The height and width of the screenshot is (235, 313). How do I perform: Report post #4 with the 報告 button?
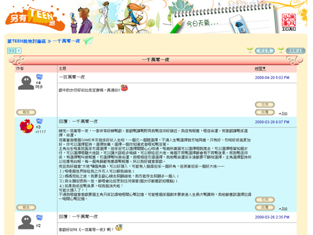pyautogui.click(x=26, y=112)
